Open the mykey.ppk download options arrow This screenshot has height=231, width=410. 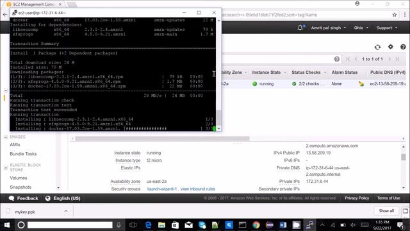[66, 211]
